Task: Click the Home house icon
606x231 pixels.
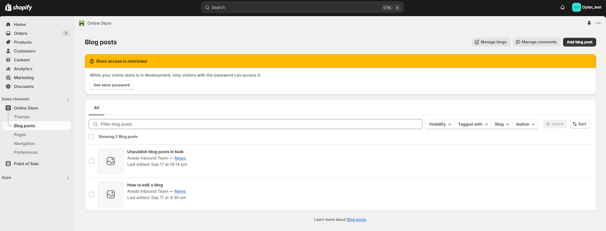Action: pyautogui.click(x=8, y=24)
